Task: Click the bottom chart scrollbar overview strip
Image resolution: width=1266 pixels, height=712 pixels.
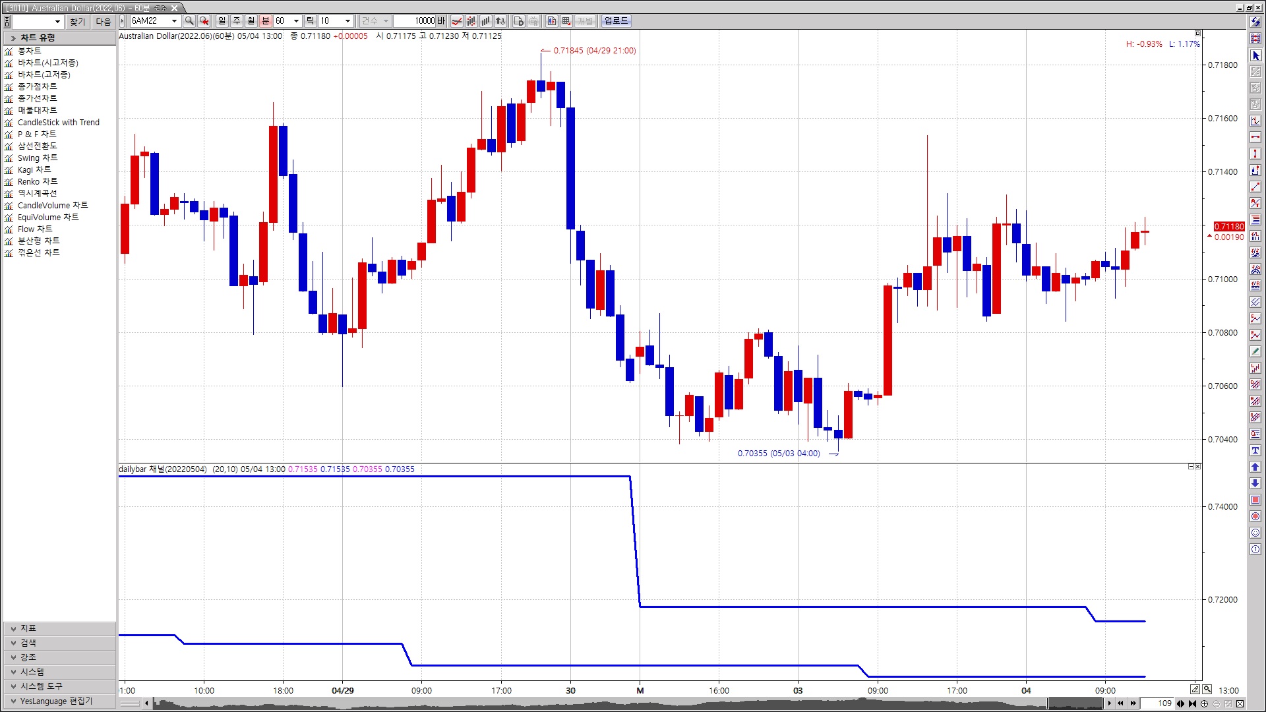Action: [x=593, y=703]
